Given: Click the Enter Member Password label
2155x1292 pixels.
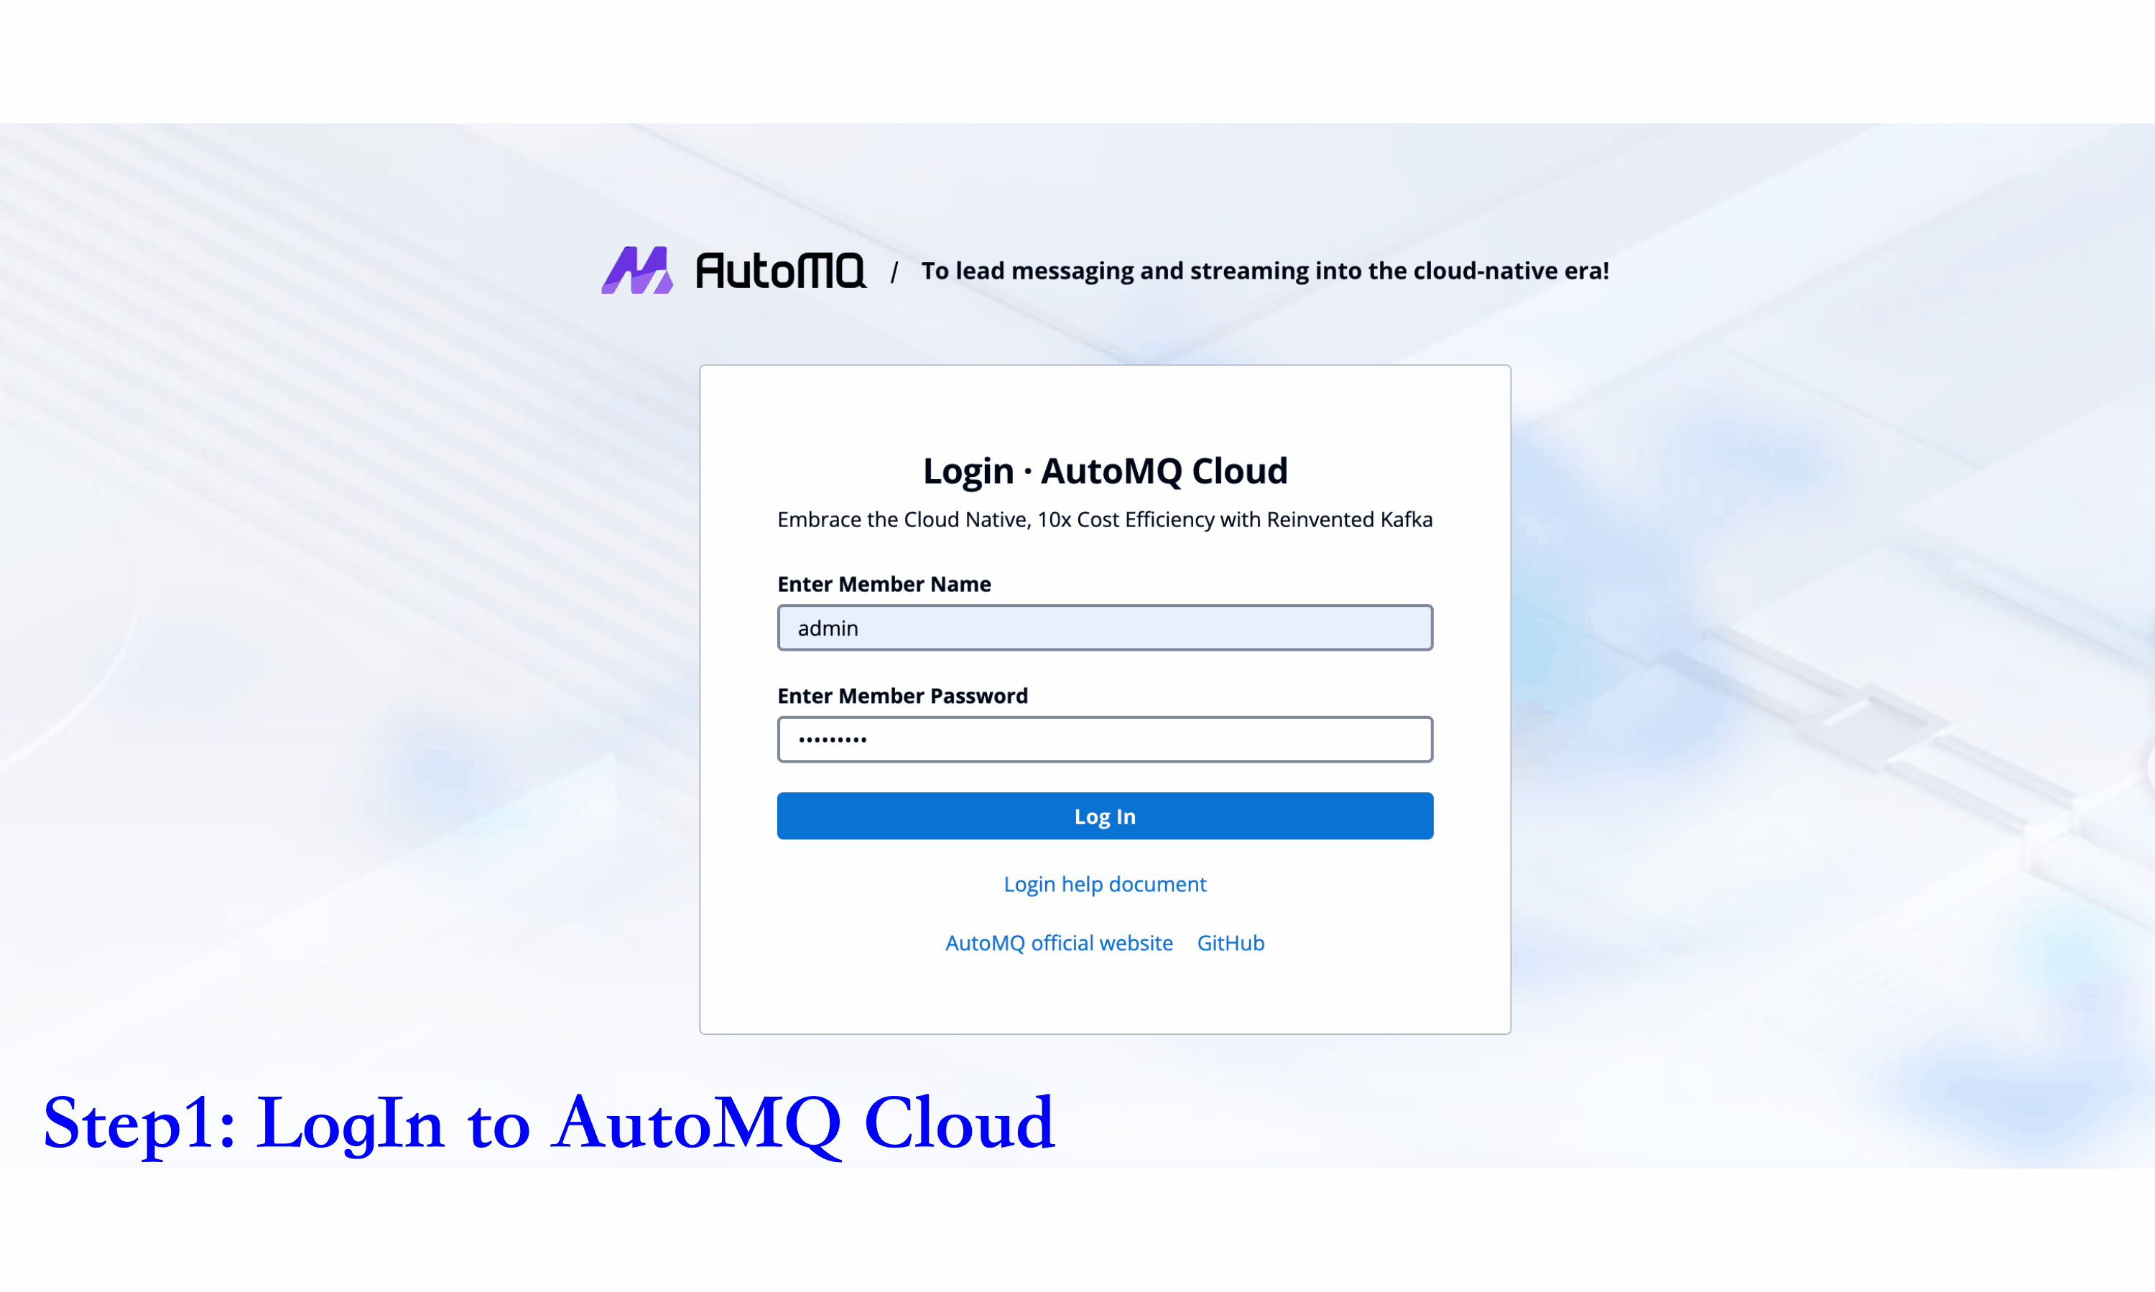Looking at the screenshot, I should tap(902, 696).
